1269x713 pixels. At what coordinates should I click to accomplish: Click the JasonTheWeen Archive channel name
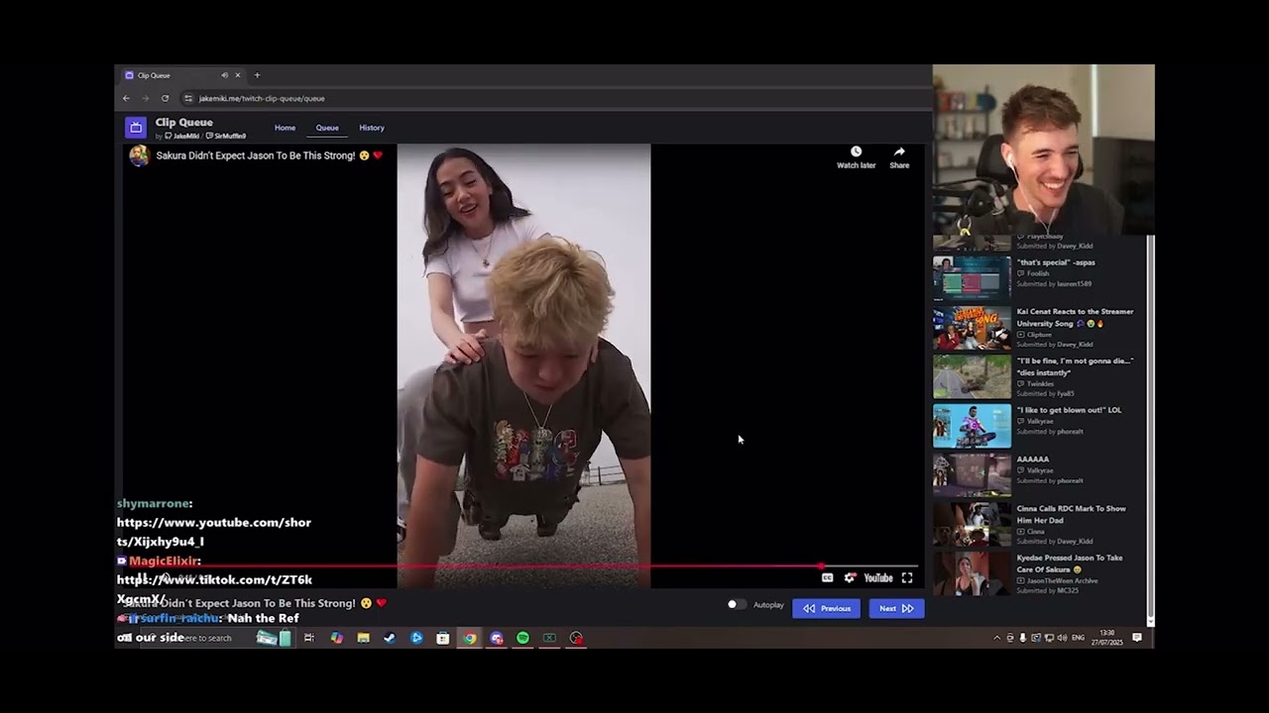(1062, 580)
